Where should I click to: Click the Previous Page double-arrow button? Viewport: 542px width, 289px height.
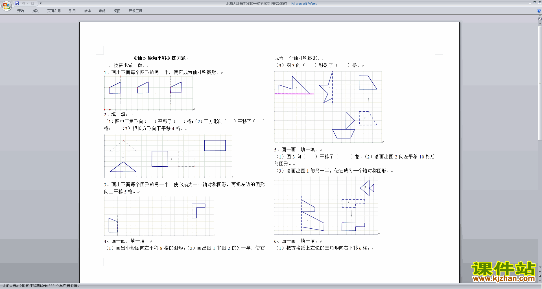coord(540,272)
